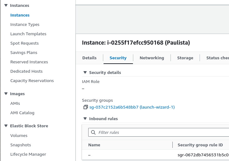Copy the security group ID with the copy icon

[x=86, y=107]
